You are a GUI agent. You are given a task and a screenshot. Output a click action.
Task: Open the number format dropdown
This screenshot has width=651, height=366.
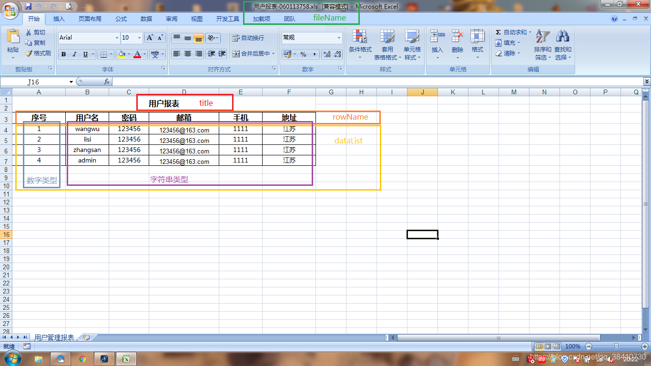click(339, 38)
